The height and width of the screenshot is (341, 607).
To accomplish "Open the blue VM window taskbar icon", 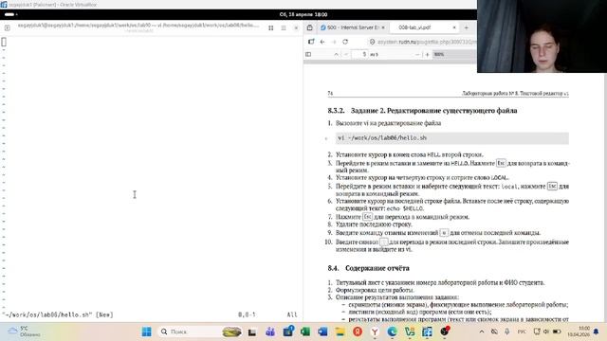I will click(x=428, y=332).
